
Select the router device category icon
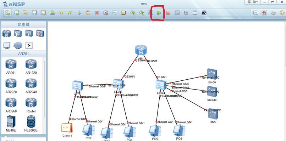point(7,33)
